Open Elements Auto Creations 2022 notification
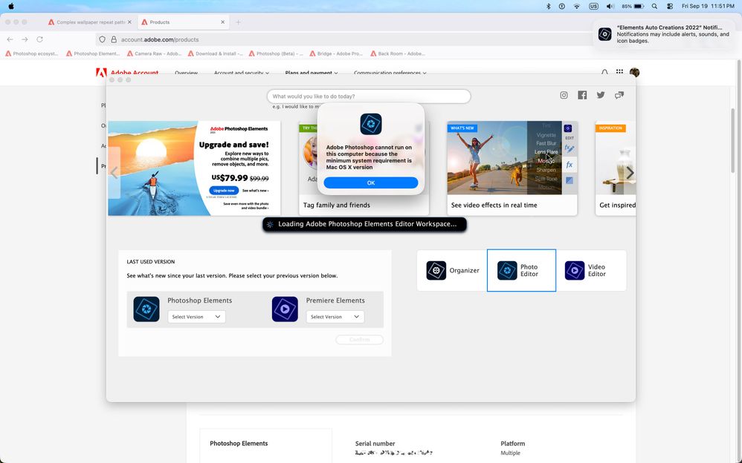 [x=665, y=34]
